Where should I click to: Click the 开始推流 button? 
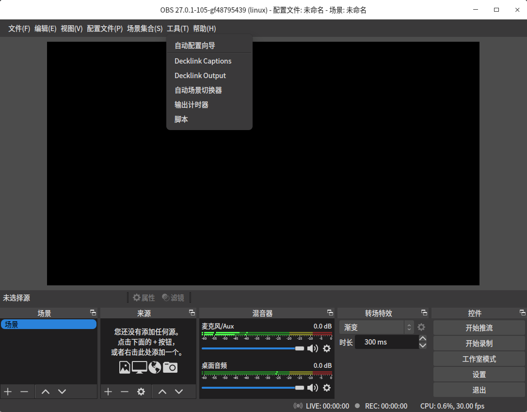479,328
